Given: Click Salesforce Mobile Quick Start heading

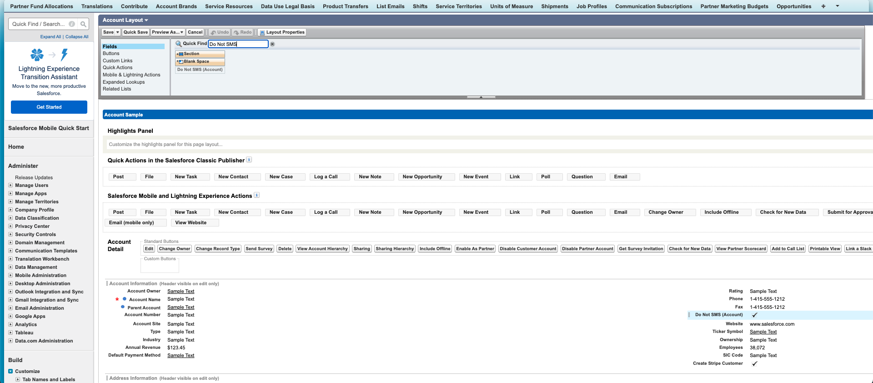Looking at the screenshot, I should (x=49, y=128).
